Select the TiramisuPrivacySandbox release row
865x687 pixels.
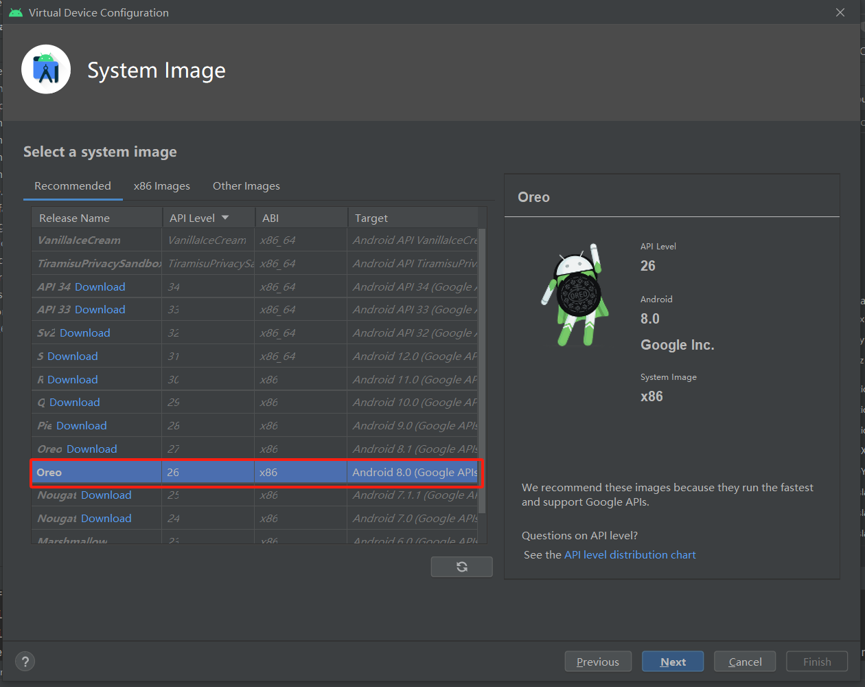255,263
